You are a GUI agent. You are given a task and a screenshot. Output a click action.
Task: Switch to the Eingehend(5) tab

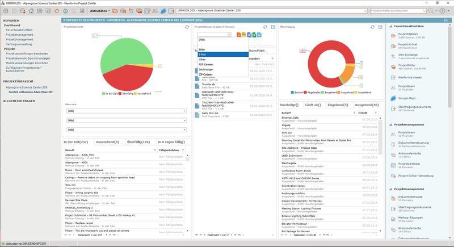tap(338, 105)
